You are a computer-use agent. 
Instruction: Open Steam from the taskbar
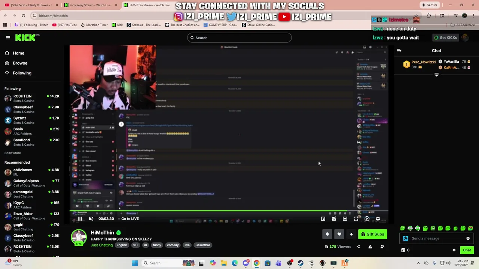tap(300, 263)
